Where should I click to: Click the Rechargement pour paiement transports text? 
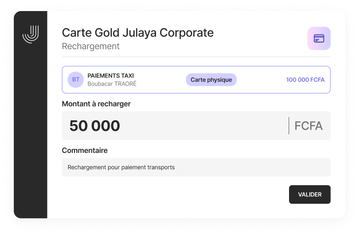[x=121, y=167]
